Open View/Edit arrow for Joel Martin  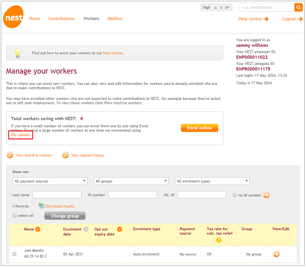coord(276,254)
